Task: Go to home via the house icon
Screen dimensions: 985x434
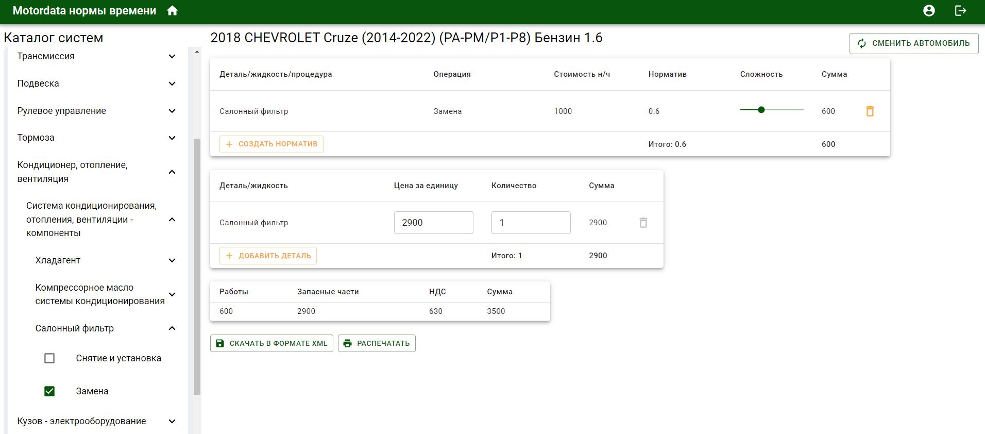Action: coord(173,11)
